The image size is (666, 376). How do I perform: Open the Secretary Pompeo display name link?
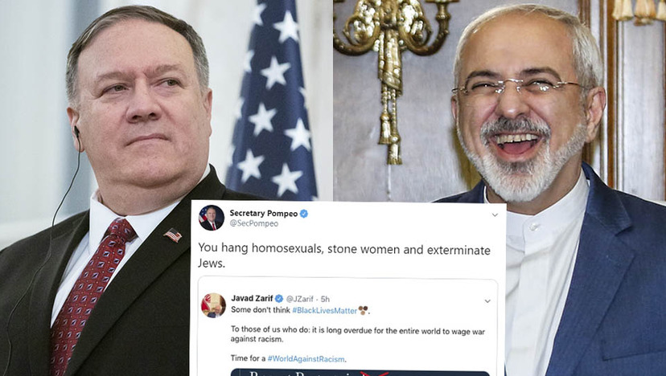(263, 214)
